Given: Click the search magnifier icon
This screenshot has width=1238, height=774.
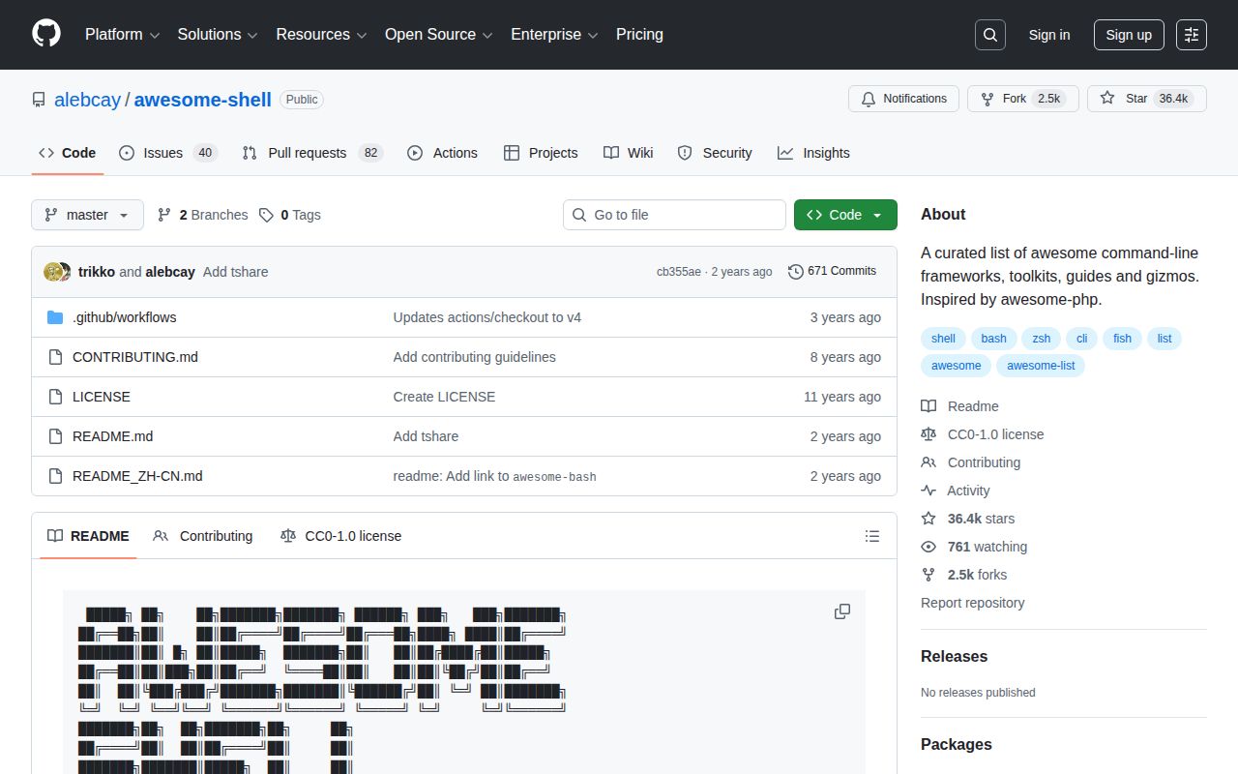Looking at the screenshot, I should tap(989, 34).
